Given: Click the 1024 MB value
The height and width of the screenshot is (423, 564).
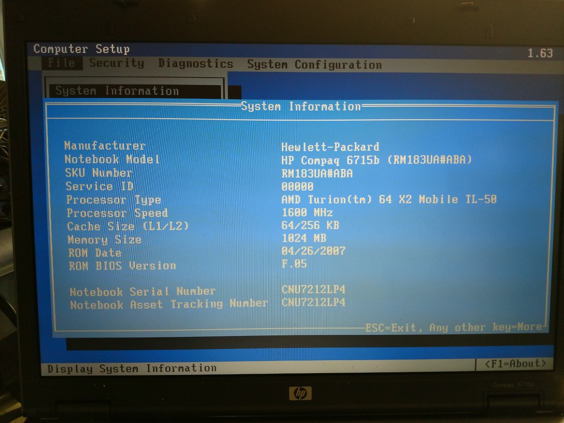Looking at the screenshot, I should [304, 238].
